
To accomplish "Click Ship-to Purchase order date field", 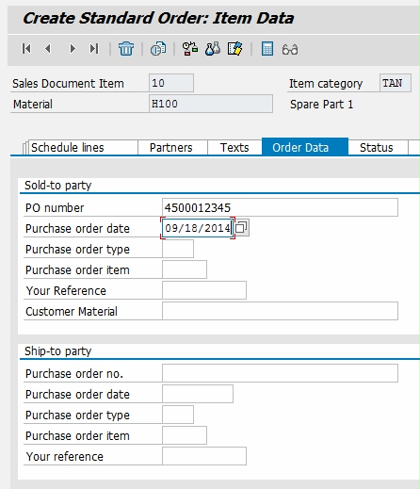I will tap(198, 394).
